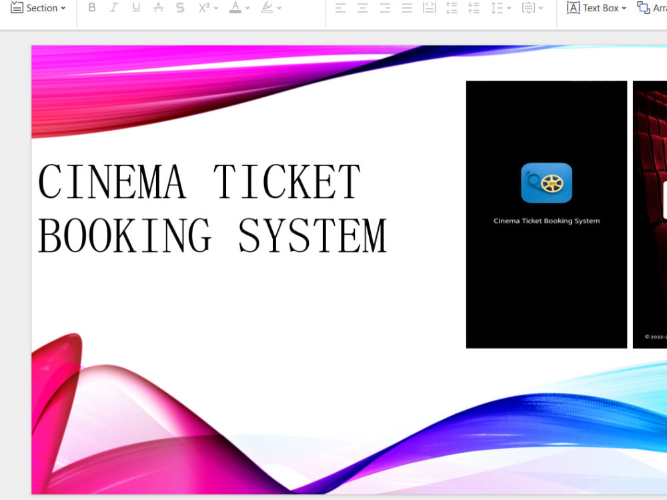Open the Text Box dropdown arrow
Viewport: 667px width, 500px height.
pyautogui.click(x=624, y=8)
